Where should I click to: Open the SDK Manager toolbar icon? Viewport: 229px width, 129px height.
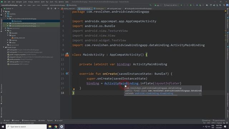coord(220,5)
